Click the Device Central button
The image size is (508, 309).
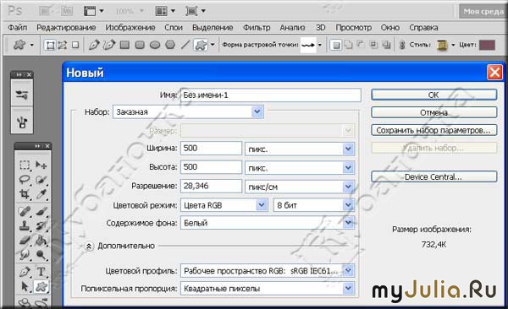pyautogui.click(x=433, y=176)
